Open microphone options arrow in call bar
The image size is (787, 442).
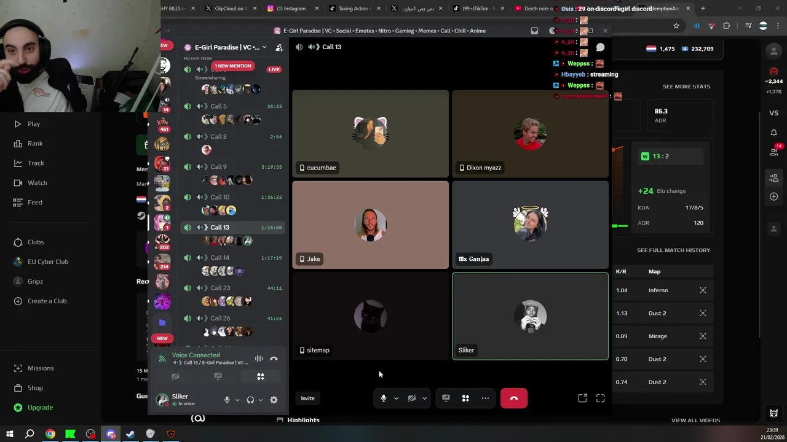(x=396, y=398)
